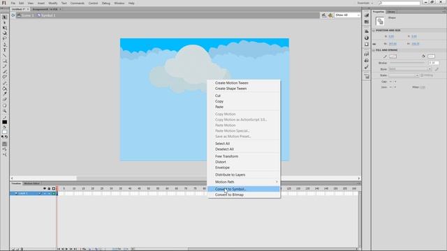Play the timeline with play button
The image size is (447, 251).
tap(67, 249)
